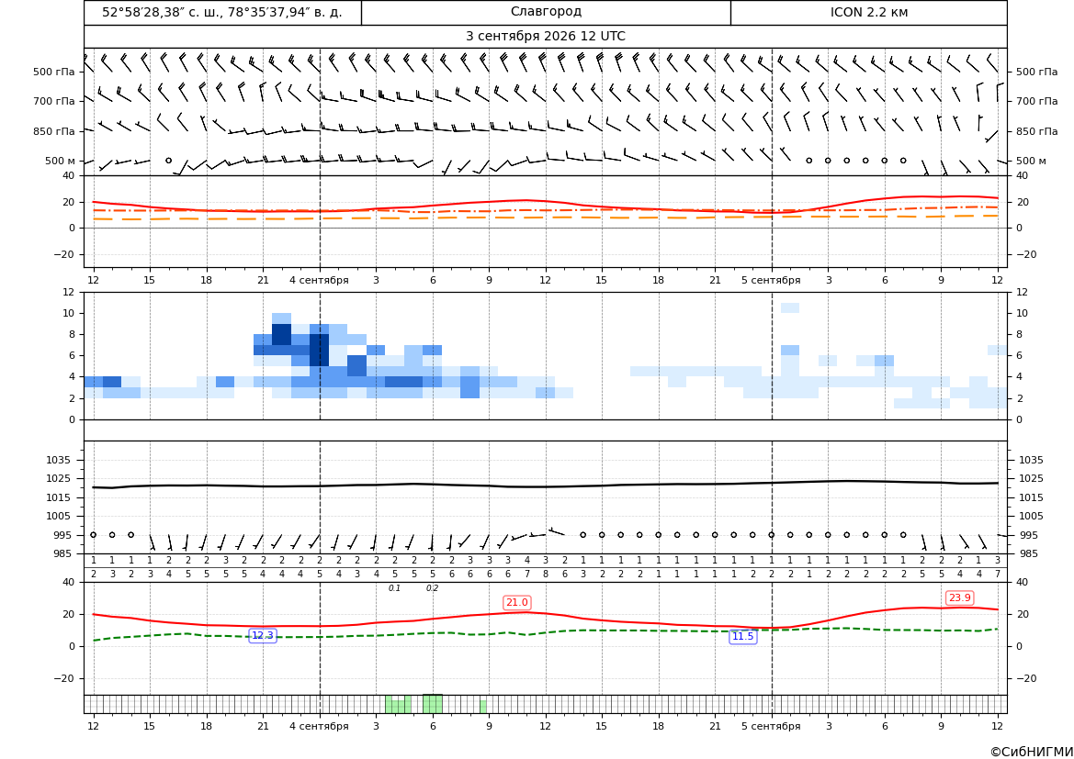1074x759 pixels.
Task: Click the small green precipitation bar near hour 9
Action: coord(483,707)
